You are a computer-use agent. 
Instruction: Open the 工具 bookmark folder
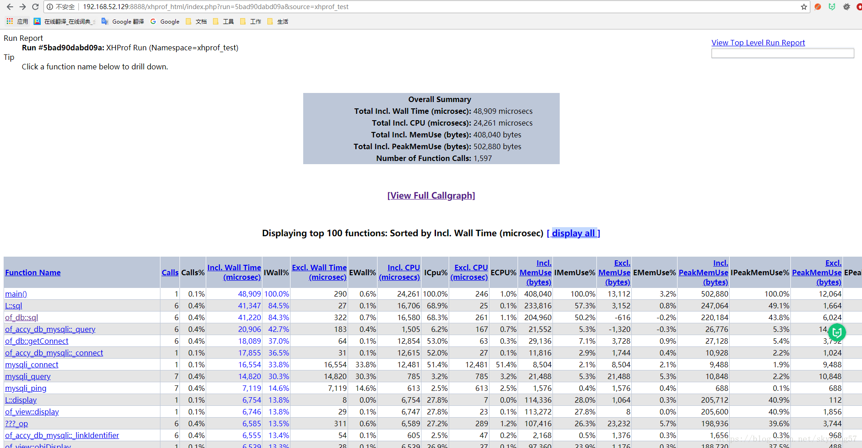[223, 21]
